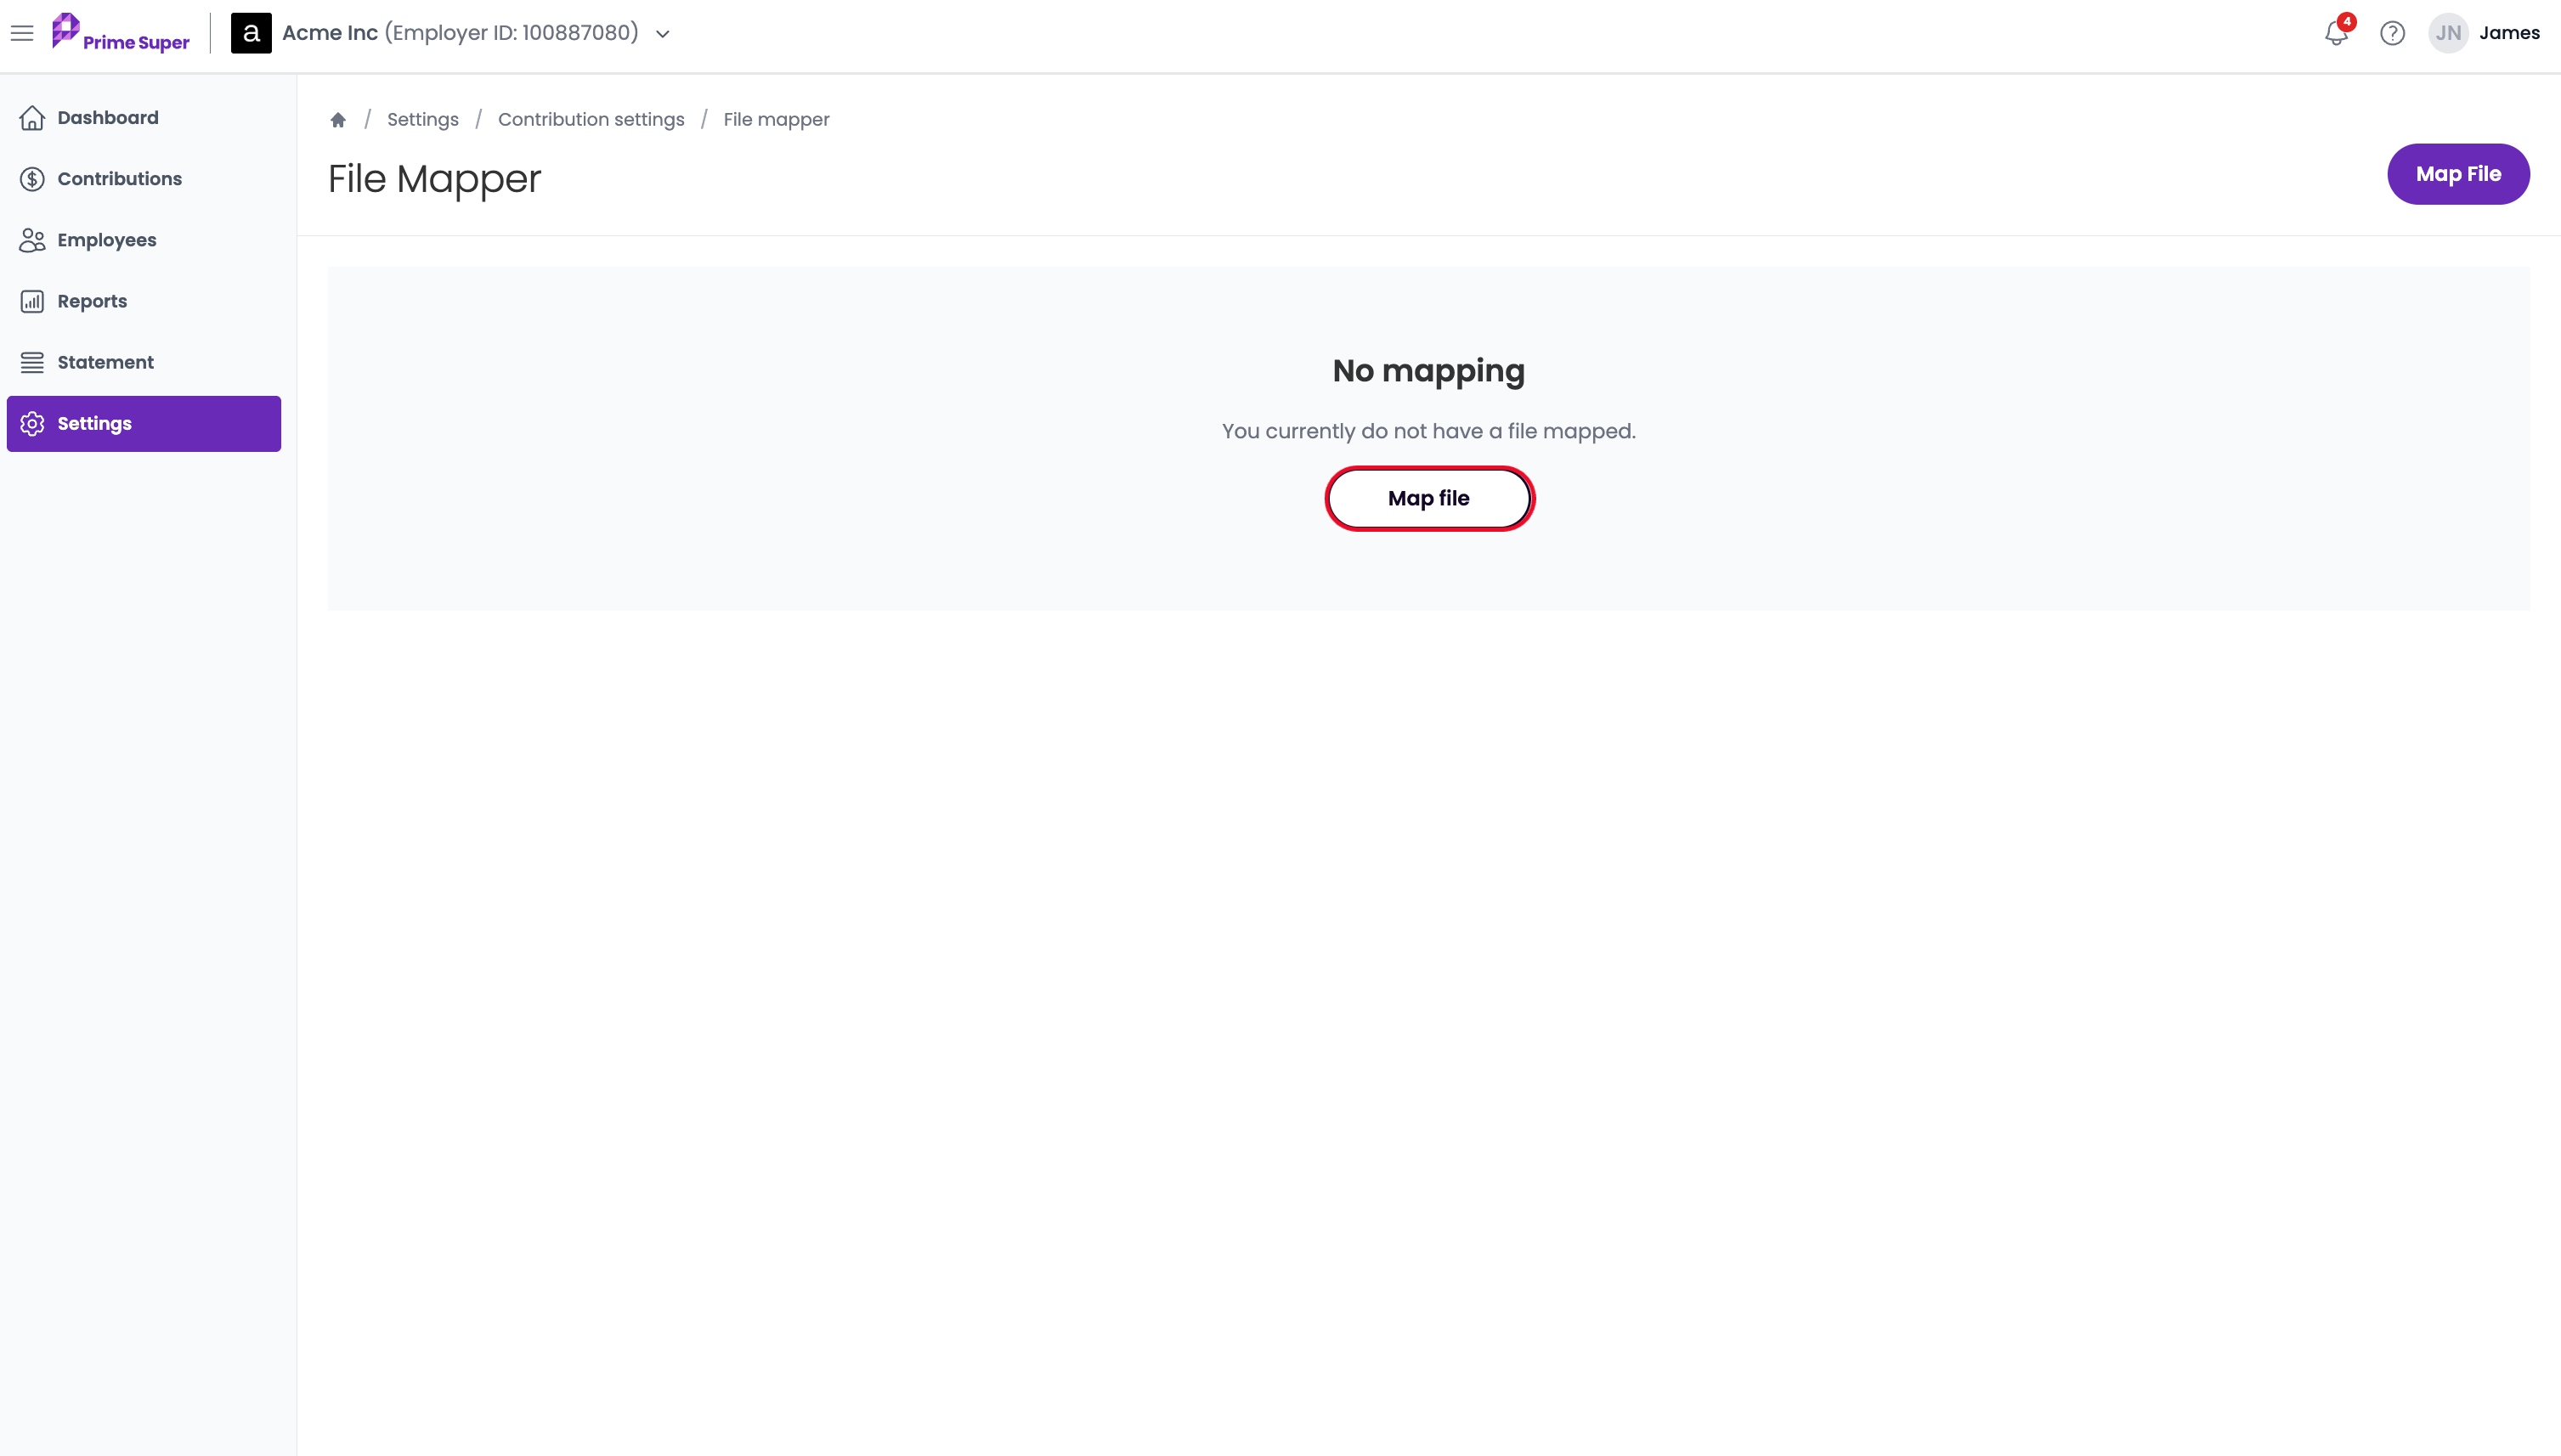Screen dimensions: 2561x1456
Task: Click the Prime Super logo
Action: coord(120,33)
